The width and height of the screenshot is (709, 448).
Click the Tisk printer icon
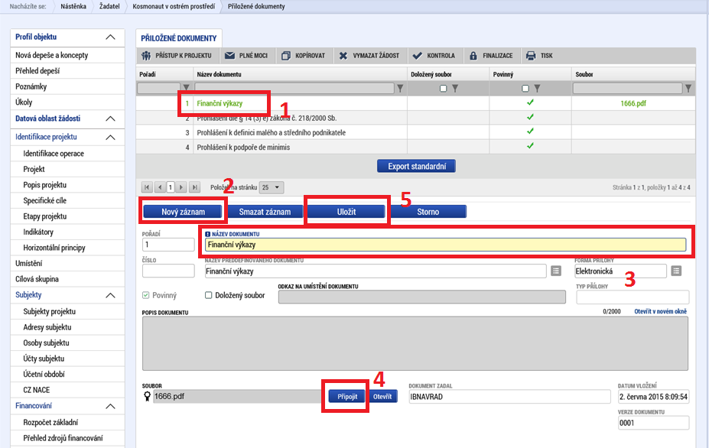tap(531, 56)
